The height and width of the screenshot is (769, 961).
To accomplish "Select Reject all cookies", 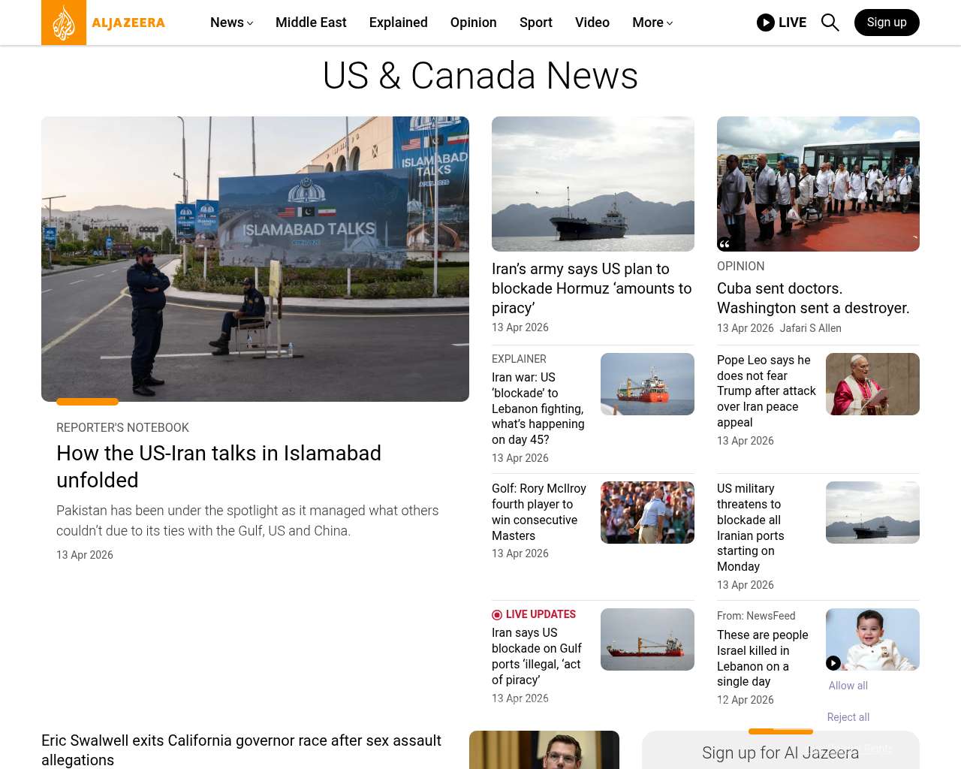I will pyautogui.click(x=848, y=717).
